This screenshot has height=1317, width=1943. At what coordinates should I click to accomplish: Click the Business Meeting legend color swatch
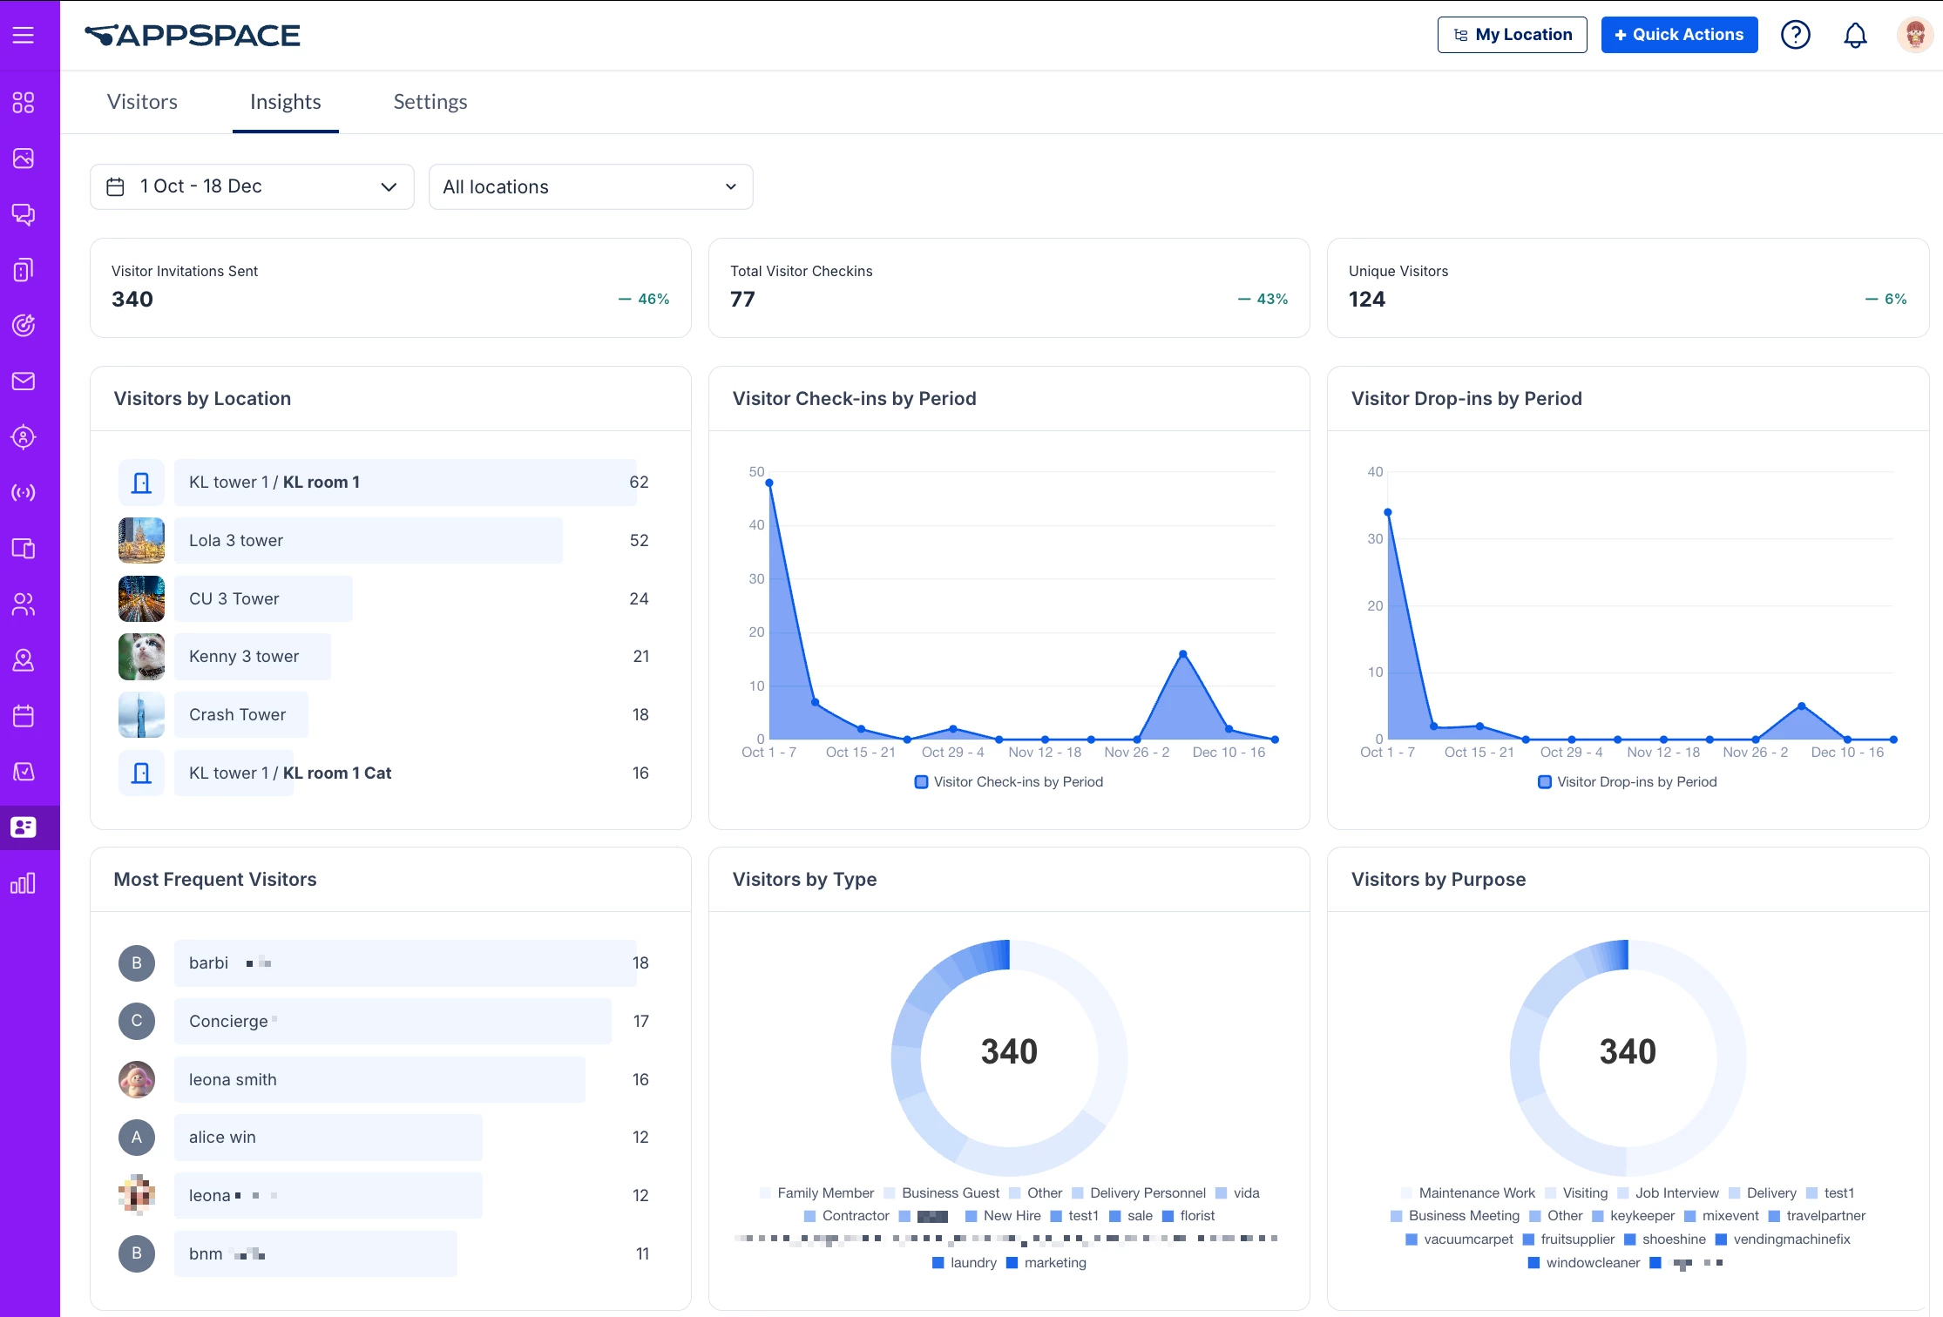1397,1216
